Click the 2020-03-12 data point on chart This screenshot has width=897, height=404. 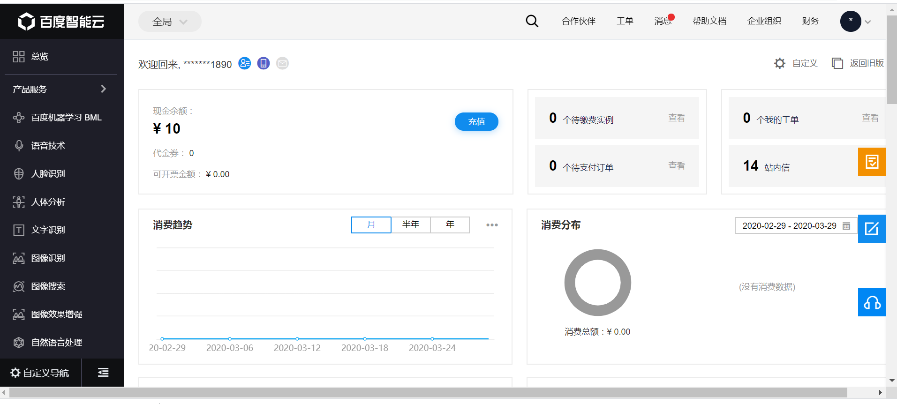pyautogui.click(x=297, y=338)
